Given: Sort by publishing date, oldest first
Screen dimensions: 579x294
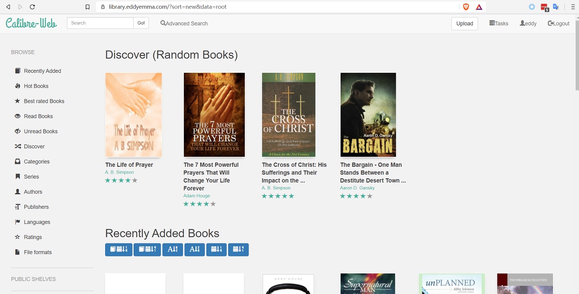Looking at the screenshot, I should tap(238, 249).
